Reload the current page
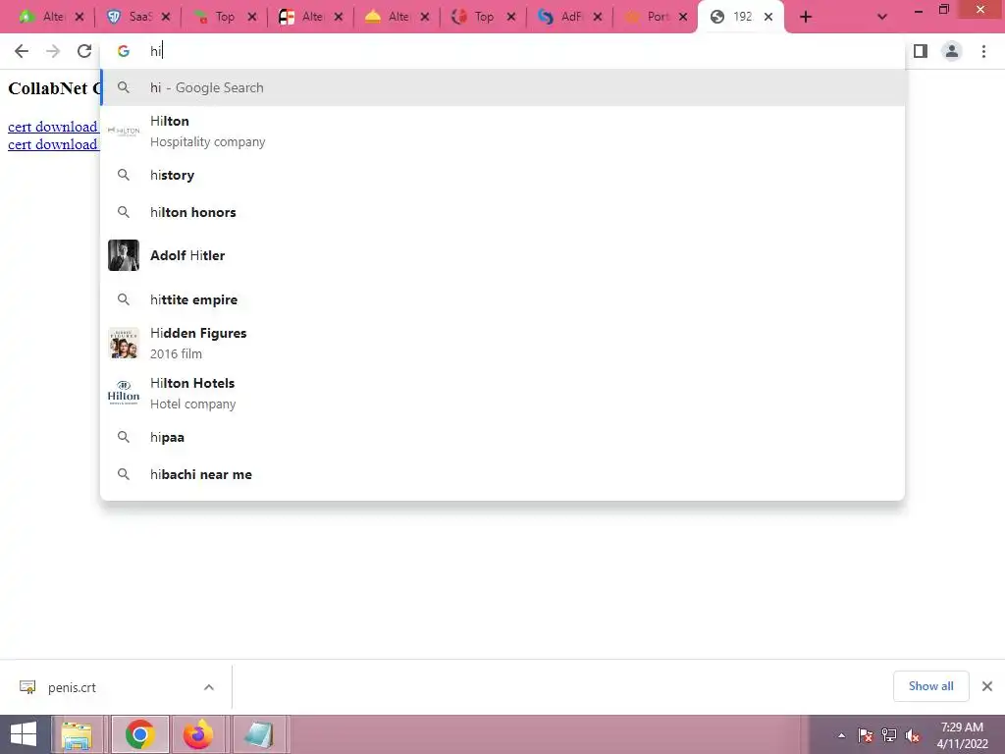This screenshot has width=1005, height=754. pyautogui.click(x=84, y=51)
